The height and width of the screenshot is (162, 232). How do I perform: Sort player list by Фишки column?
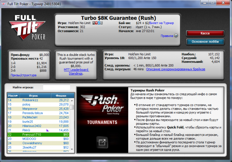(x=63, y=96)
